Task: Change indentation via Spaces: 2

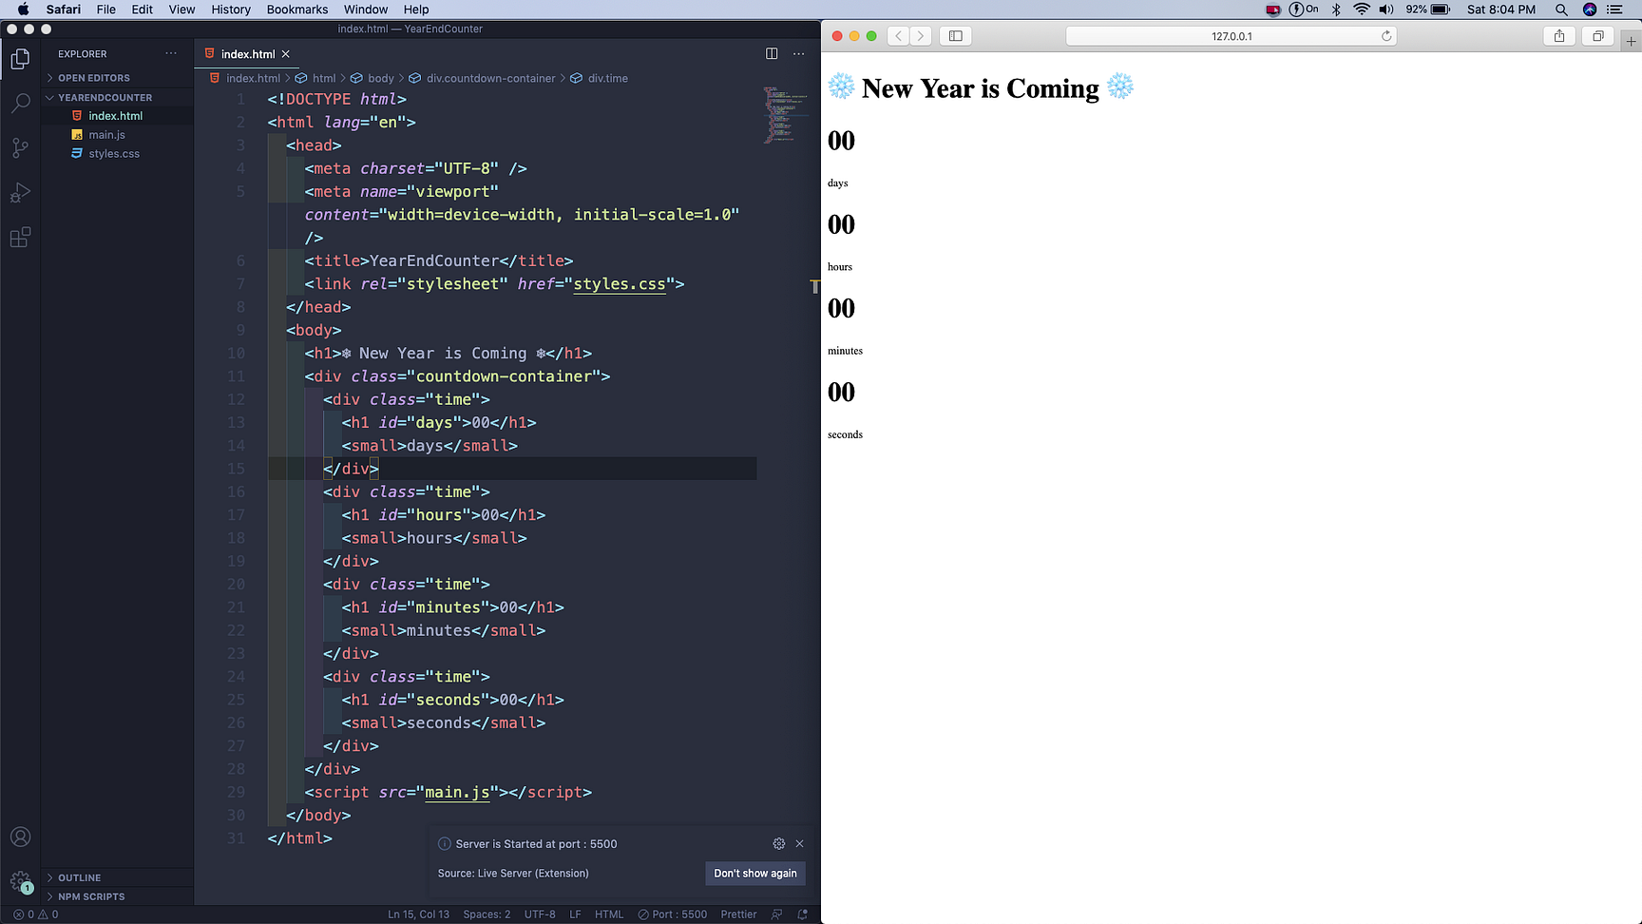Action: tap(487, 914)
